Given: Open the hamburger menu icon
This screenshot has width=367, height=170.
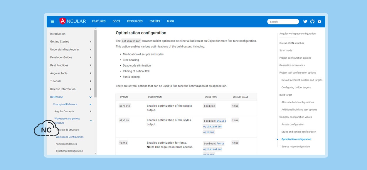Looking at the screenshot, I should click(52, 21).
